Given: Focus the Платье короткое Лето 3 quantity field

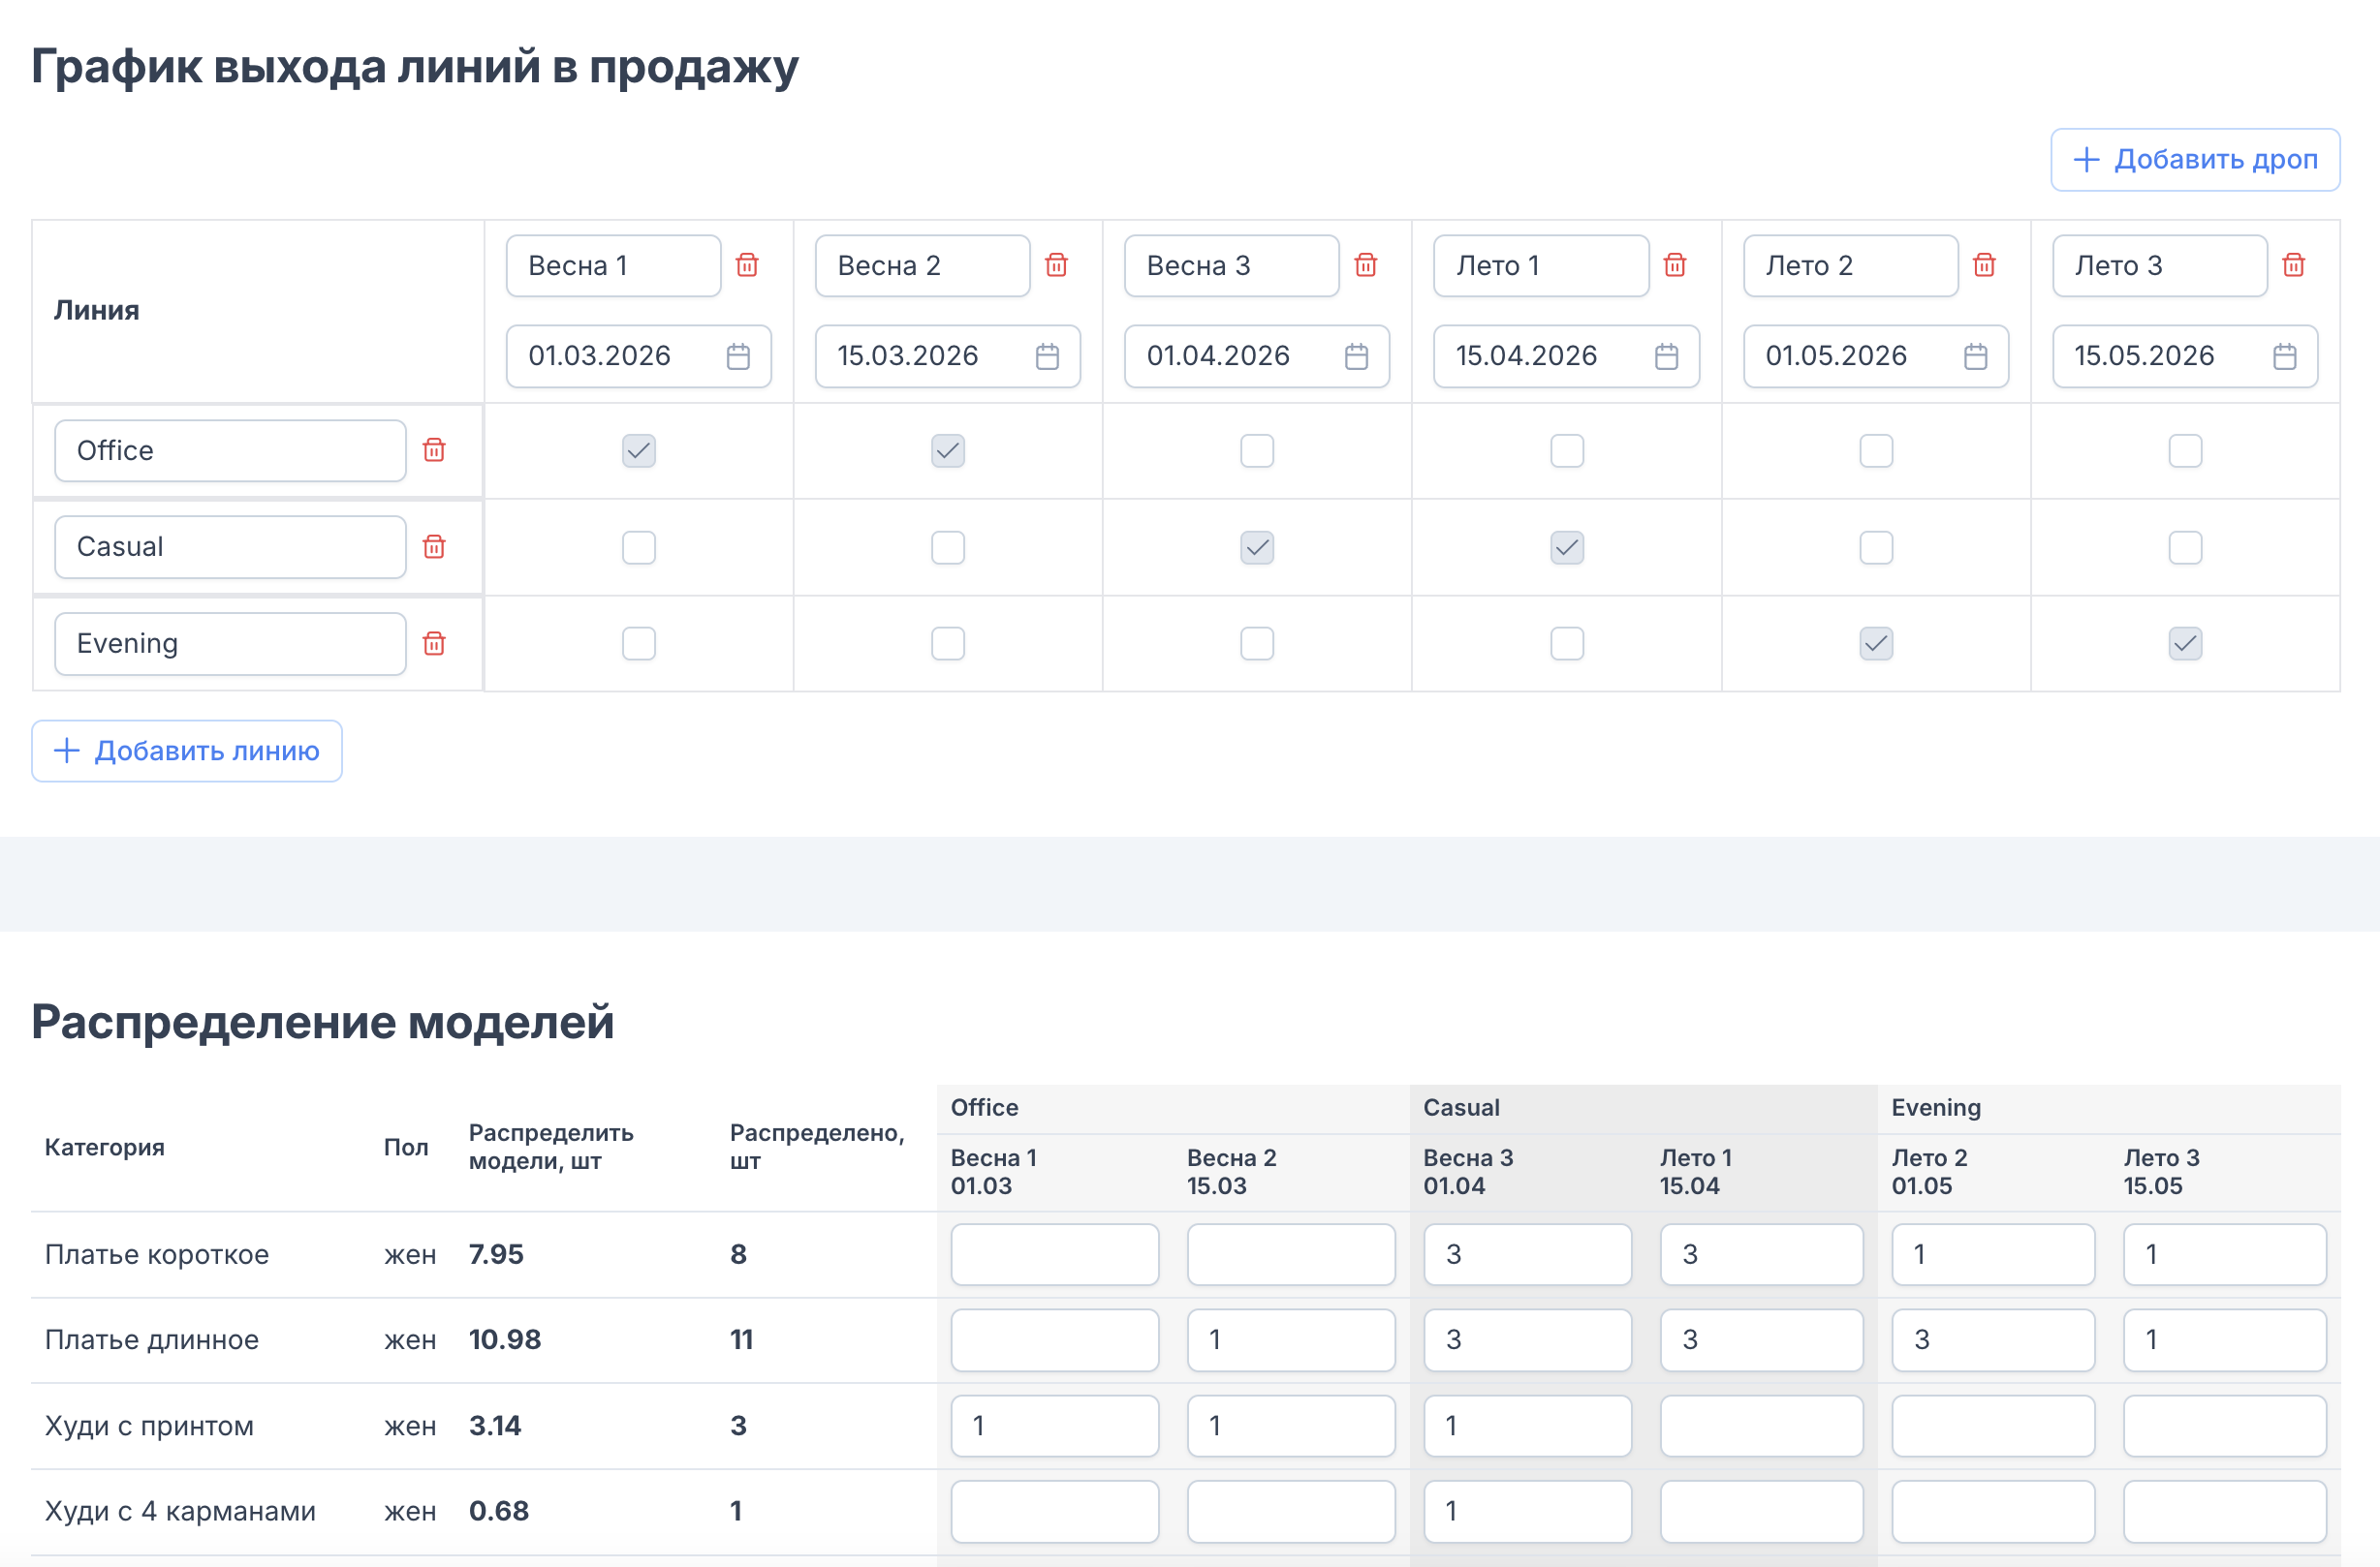Looking at the screenshot, I should coord(2225,1254).
